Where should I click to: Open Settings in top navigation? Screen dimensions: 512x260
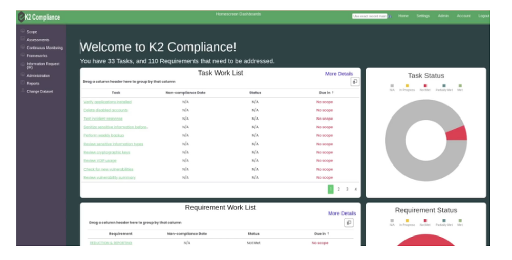point(423,16)
